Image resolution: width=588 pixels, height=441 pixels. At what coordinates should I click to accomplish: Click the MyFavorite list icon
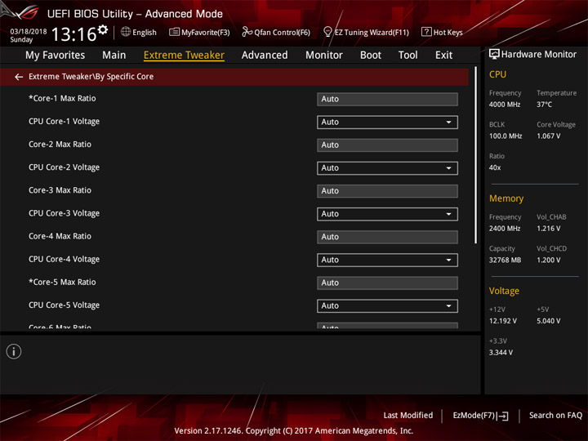pyautogui.click(x=174, y=32)
